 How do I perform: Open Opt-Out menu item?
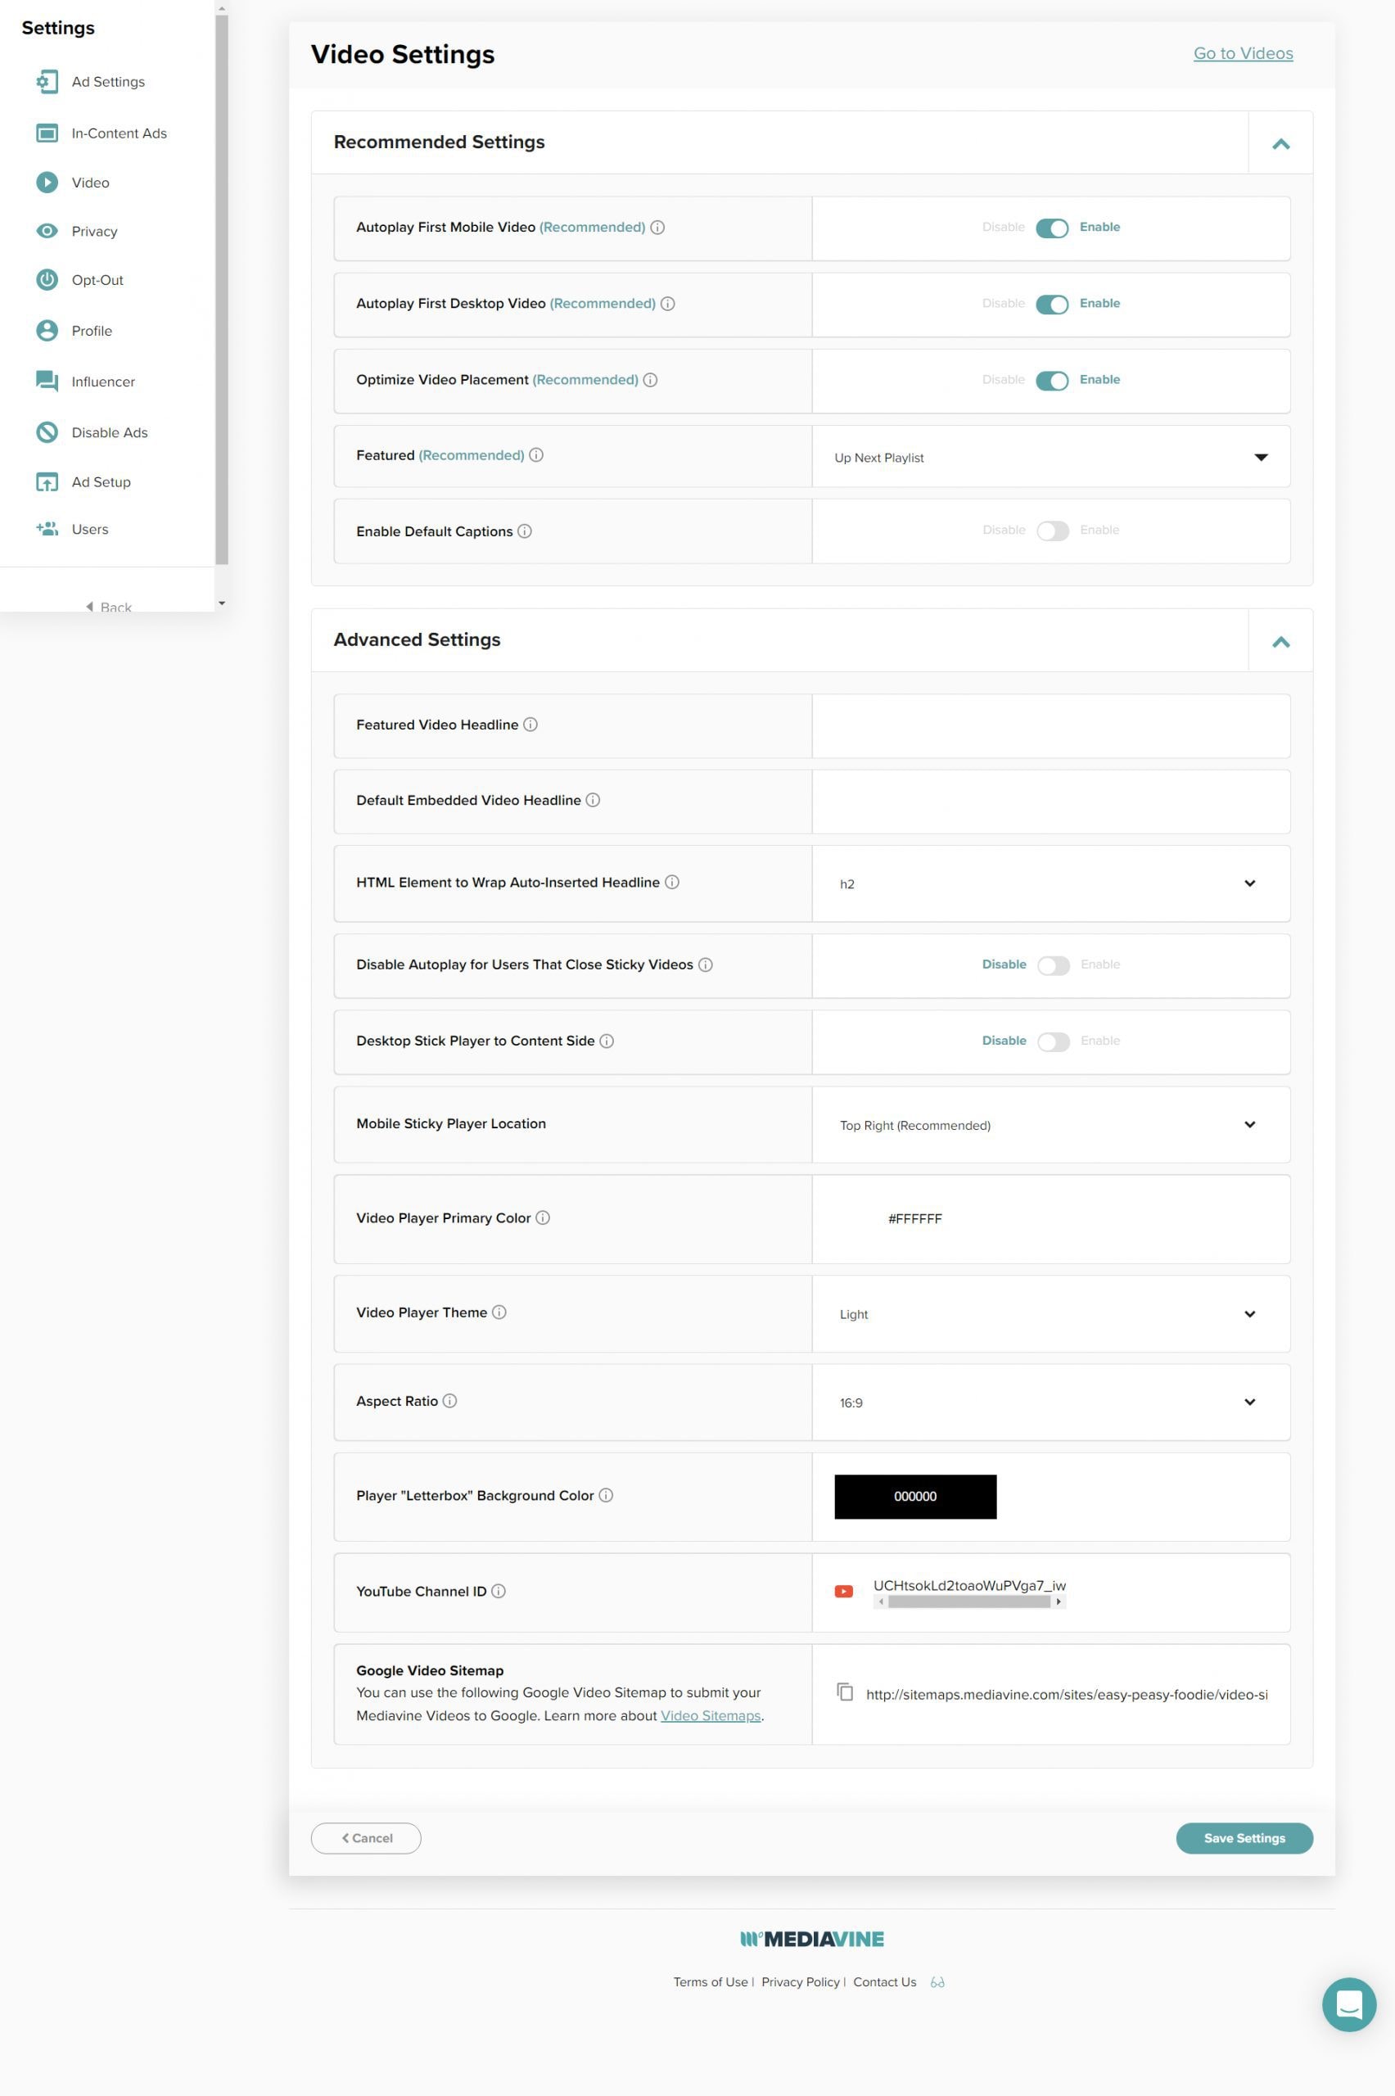97,280
